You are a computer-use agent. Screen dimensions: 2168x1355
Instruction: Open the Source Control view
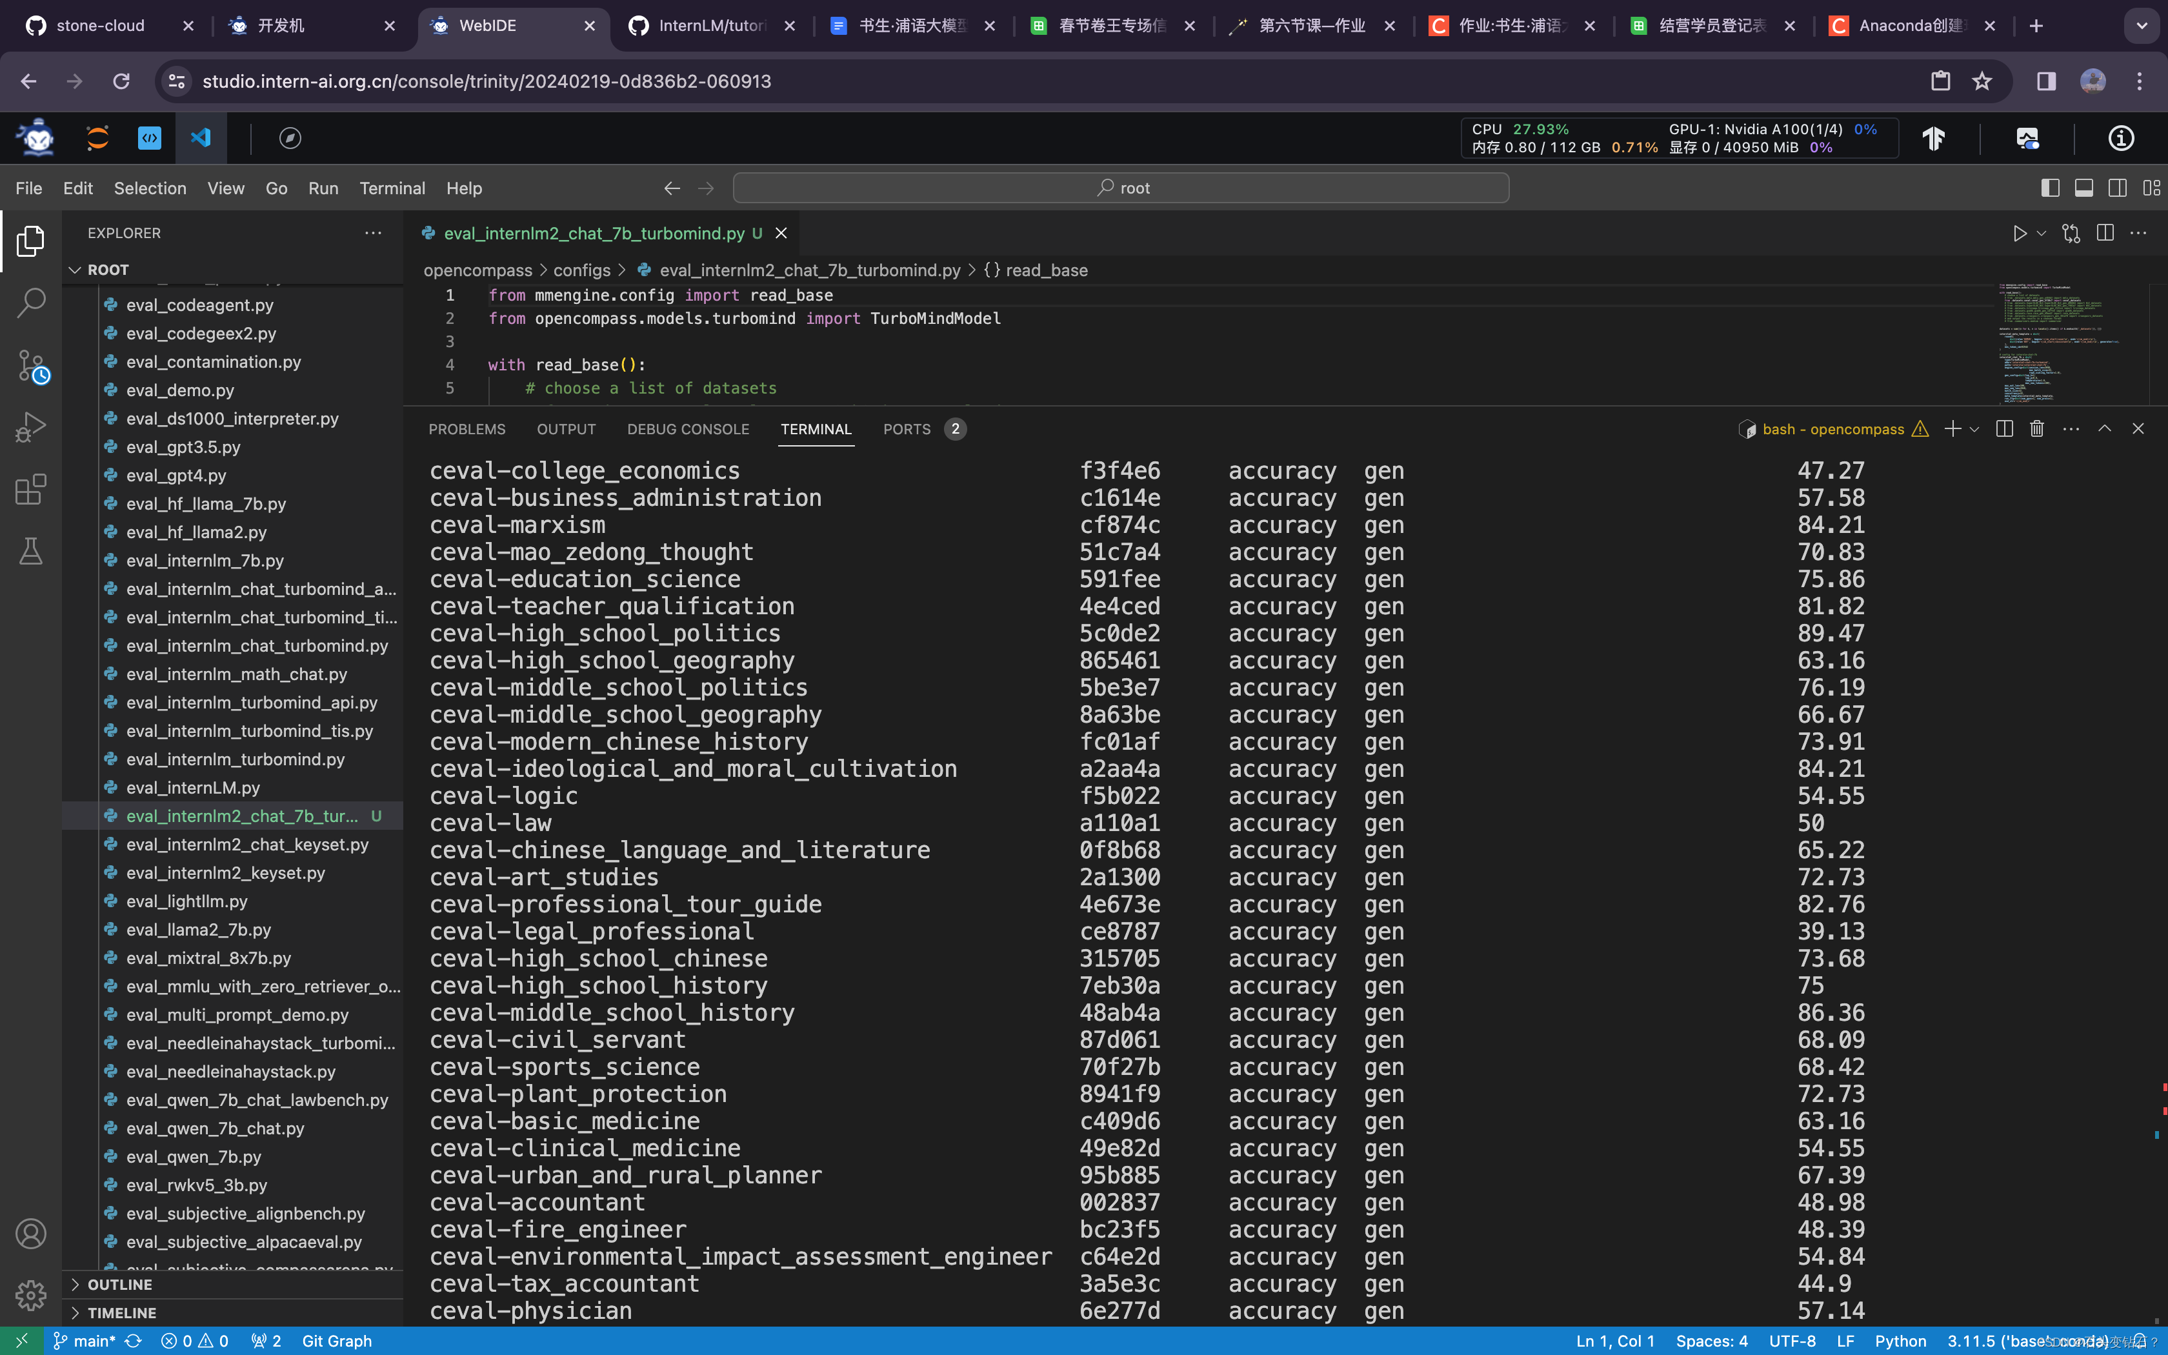pos(32,366)
